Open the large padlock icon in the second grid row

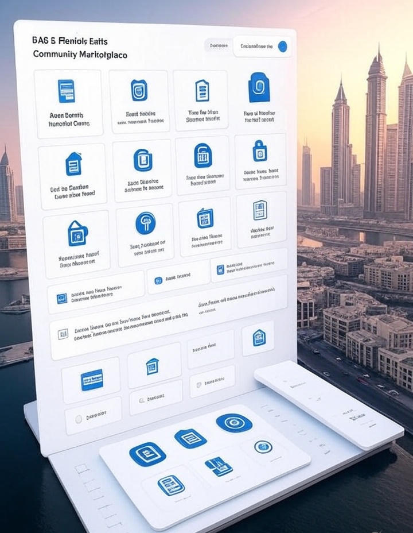pyautogui.click(x=202, y=156)
